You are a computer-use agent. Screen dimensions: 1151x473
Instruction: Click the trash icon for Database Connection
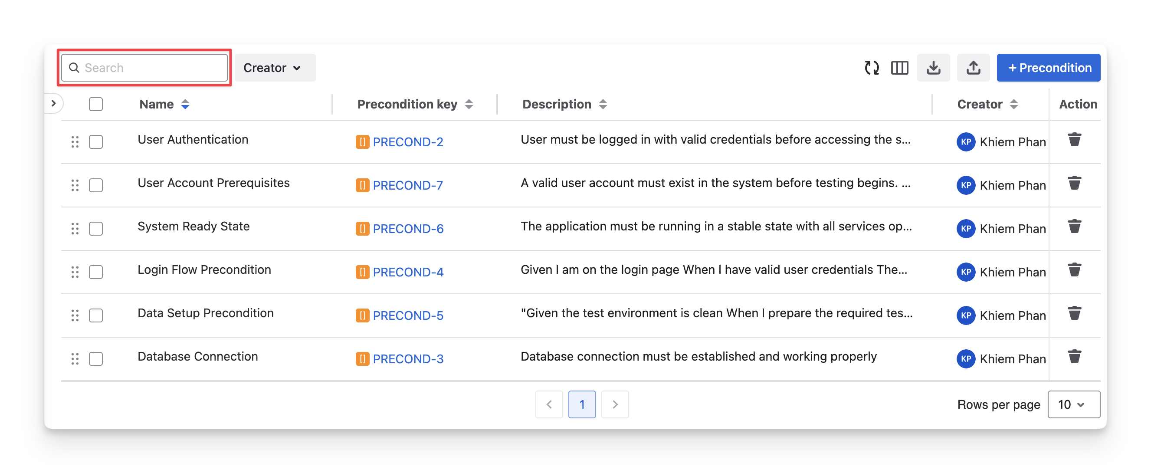coord(1074,357)
